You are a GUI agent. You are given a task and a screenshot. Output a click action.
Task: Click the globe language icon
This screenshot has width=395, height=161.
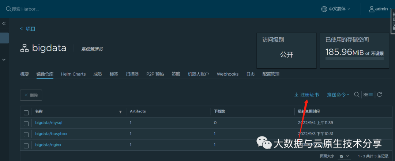coord(324,9)
